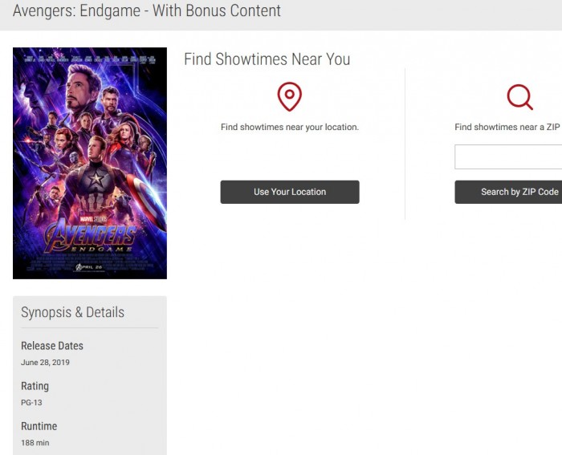Focus the ZIP code text field

[508, 156]
